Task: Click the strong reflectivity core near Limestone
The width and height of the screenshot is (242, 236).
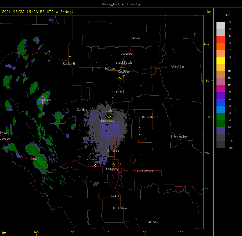Action: tap(43, 102)
